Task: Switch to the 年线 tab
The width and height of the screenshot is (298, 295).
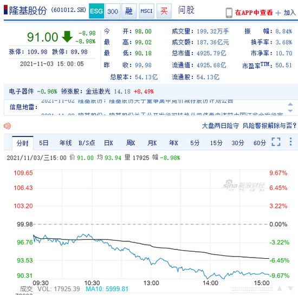Action: (x=66, y=143)
